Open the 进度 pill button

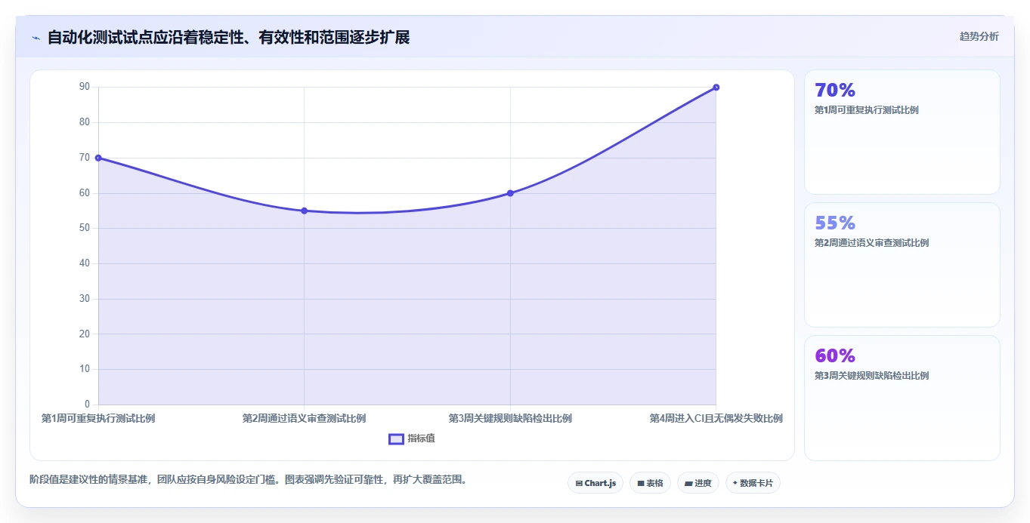698,483
